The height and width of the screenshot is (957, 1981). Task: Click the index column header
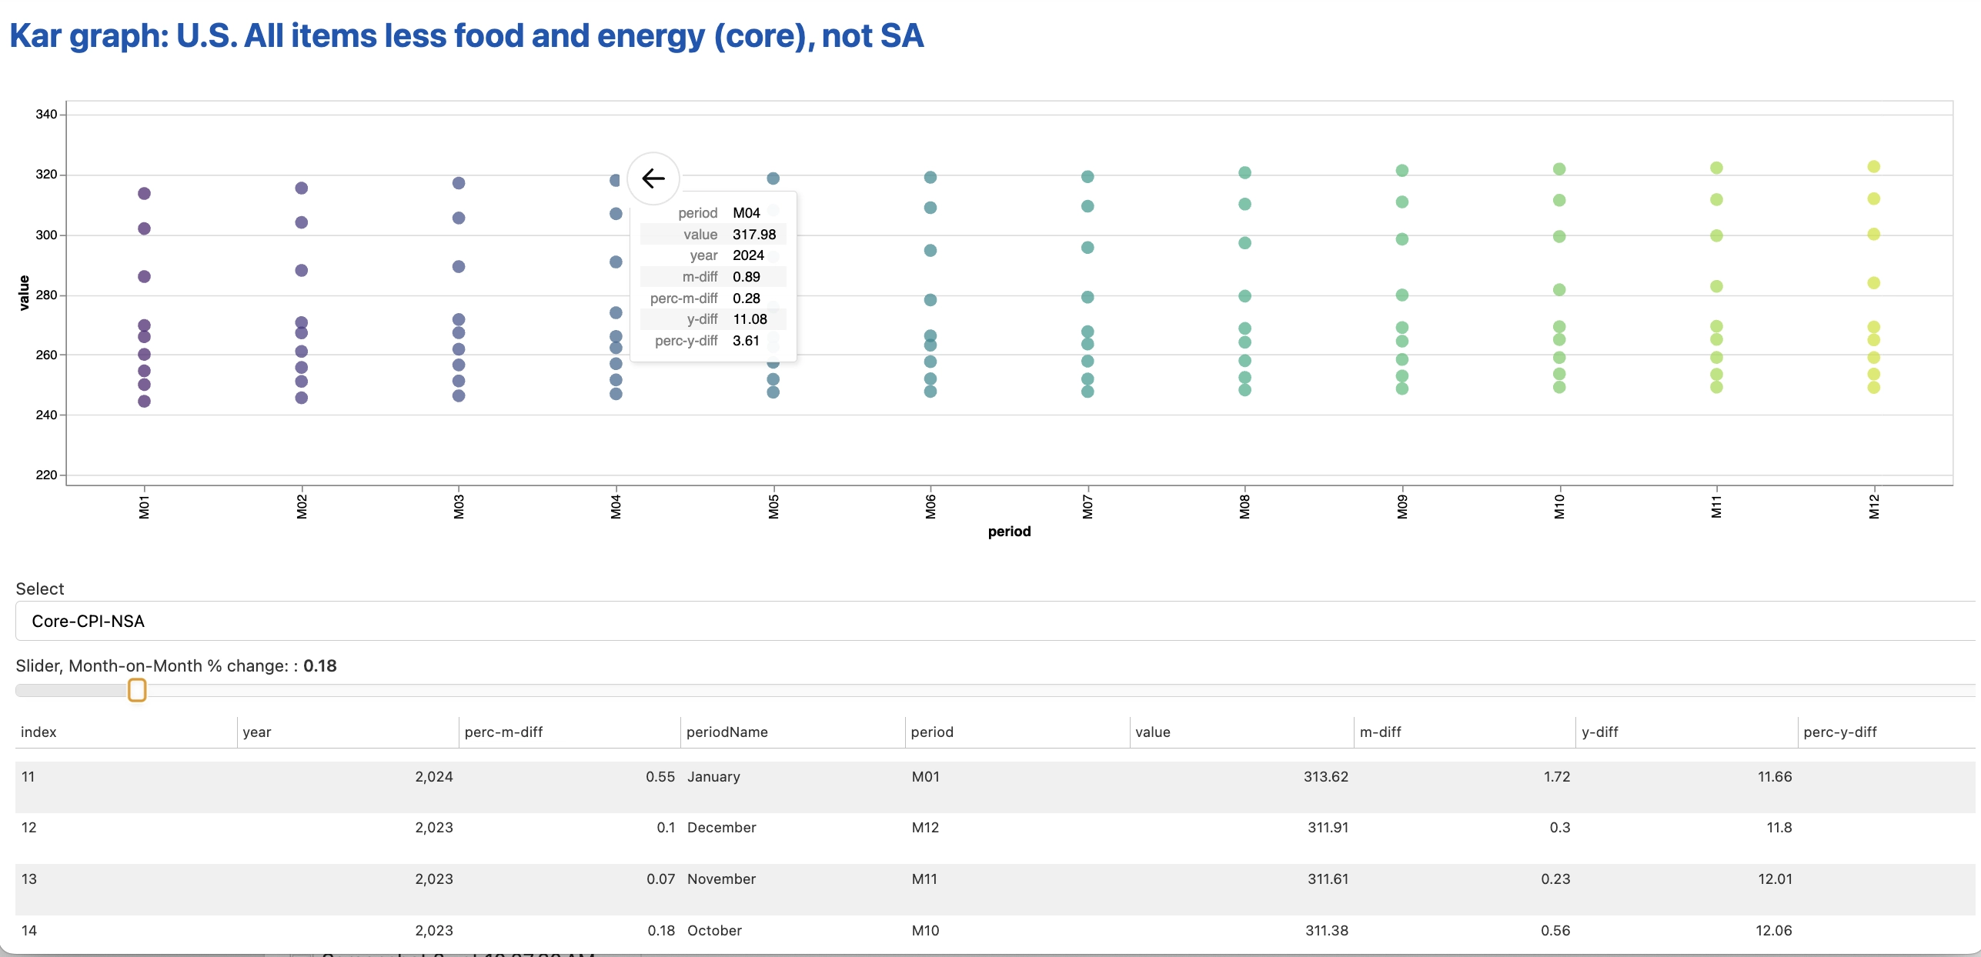[38, 732]
